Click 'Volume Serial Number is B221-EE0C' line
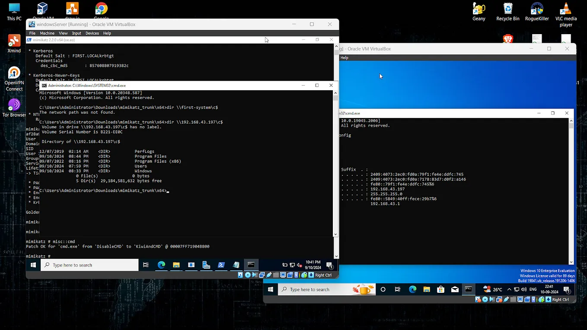This screenshot has height=330, width=587. (82, 132)
